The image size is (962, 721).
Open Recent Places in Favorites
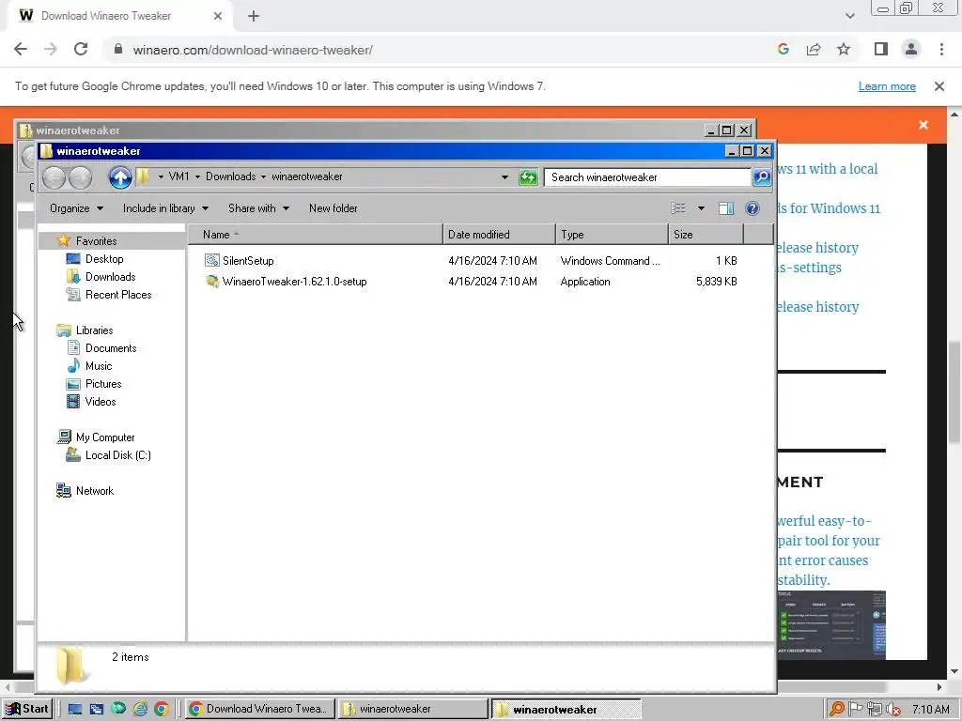[x=117, y=294]
